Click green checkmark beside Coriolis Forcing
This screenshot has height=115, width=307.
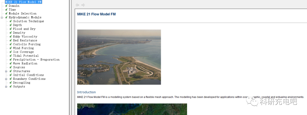click(x=11, y=44)
